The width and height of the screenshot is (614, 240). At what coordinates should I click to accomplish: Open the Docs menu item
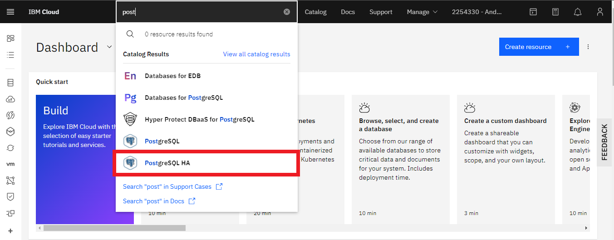[348, 12]
